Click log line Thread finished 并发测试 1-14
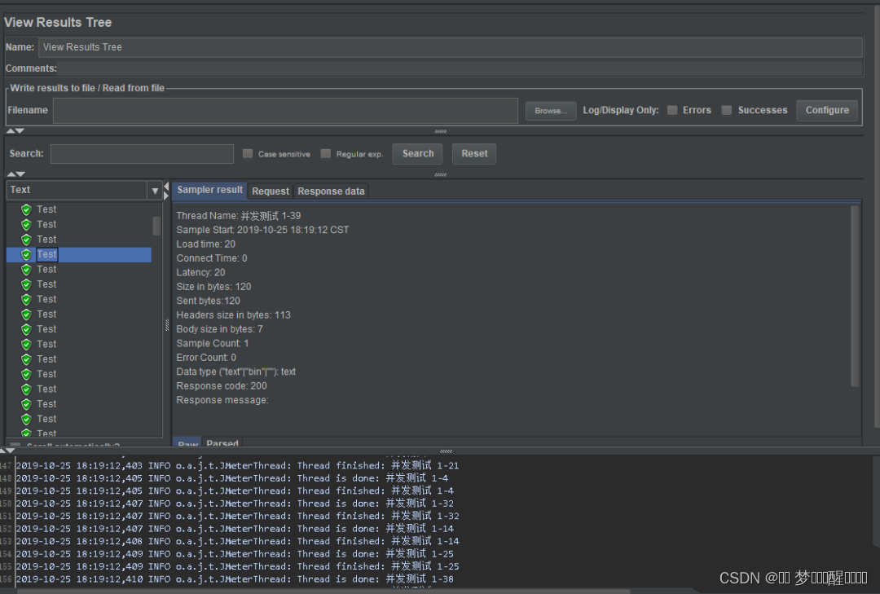Viewport: 880px width, 594px height. coord(238,541)
